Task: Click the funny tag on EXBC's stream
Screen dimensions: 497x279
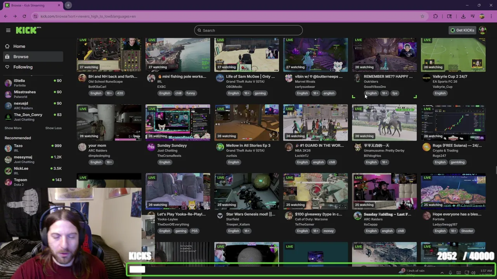Action: [191, 93]
